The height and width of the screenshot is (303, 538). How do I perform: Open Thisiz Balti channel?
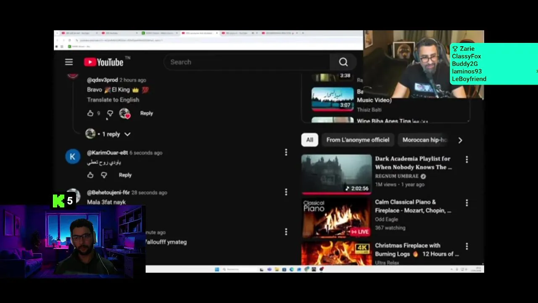click(369, 110)
